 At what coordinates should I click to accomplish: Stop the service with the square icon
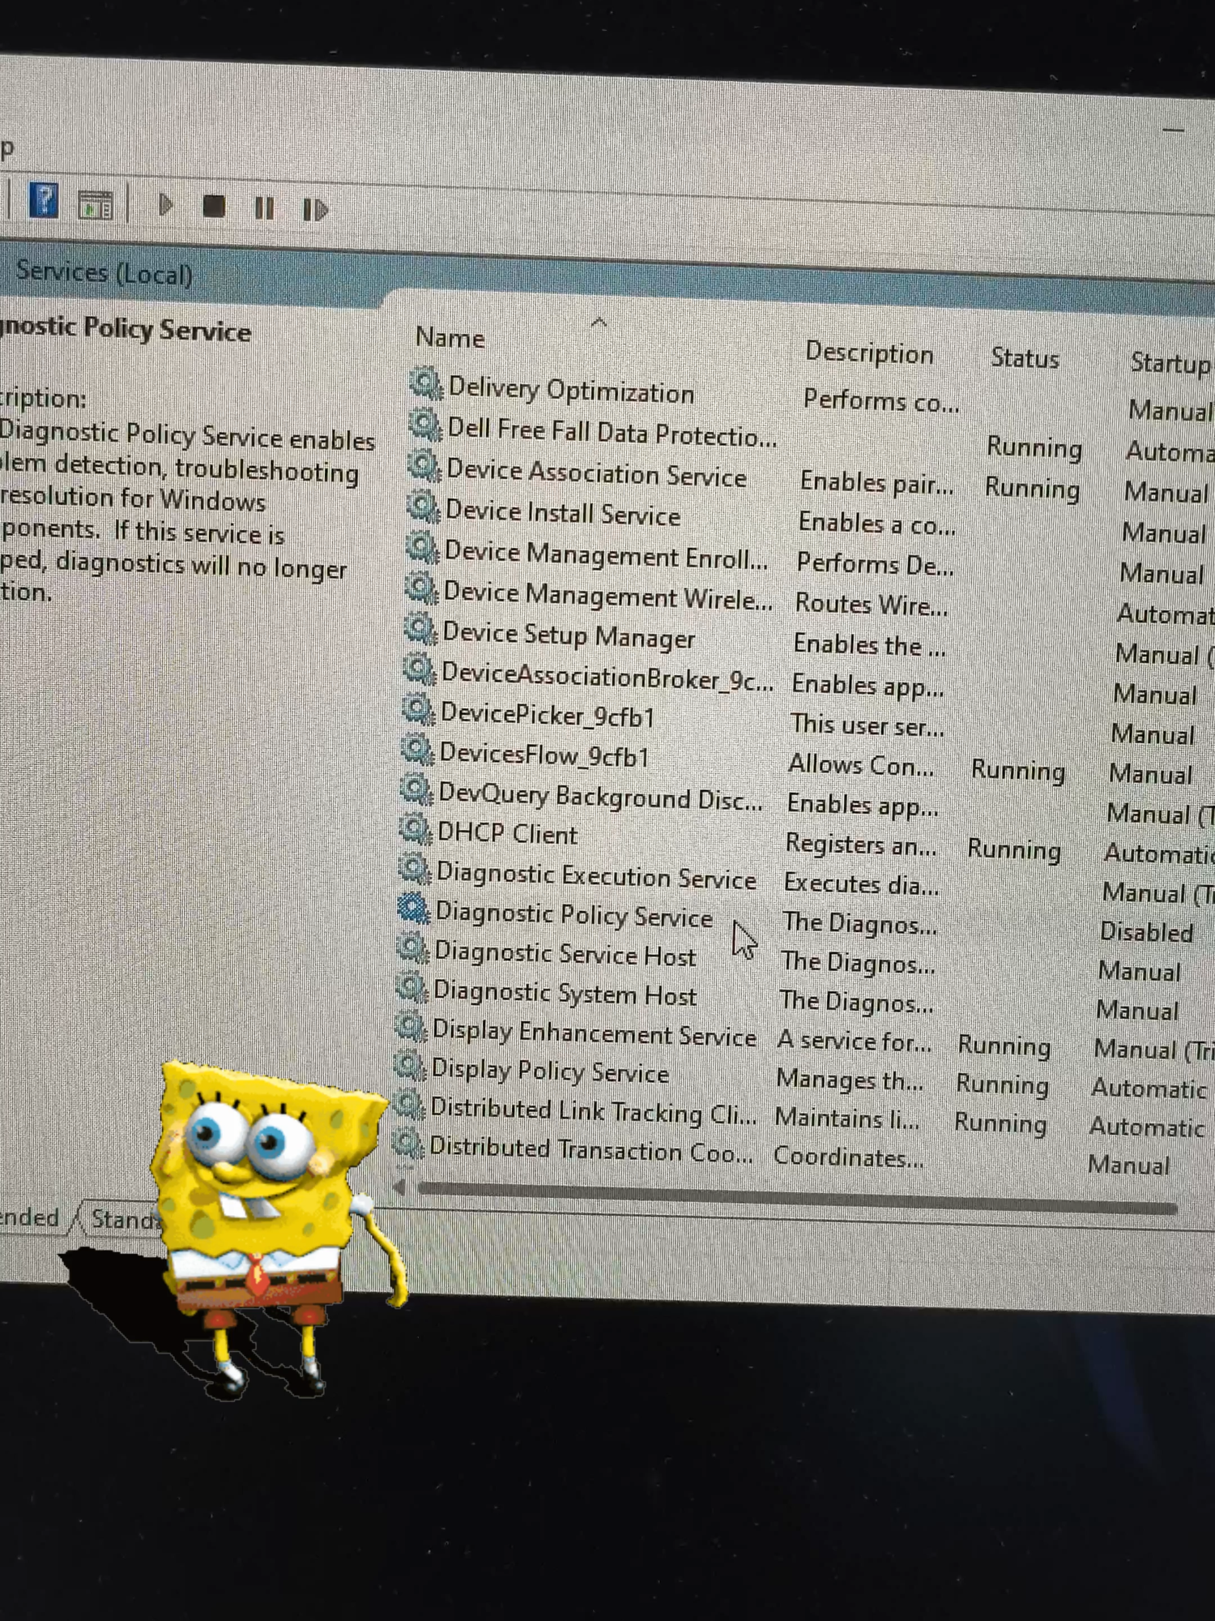coord(214,207)
